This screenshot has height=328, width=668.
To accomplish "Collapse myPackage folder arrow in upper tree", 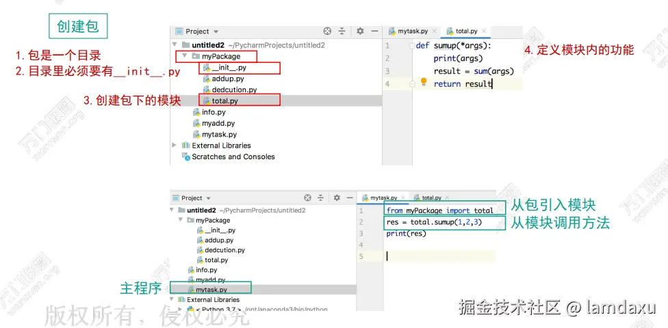I will tap(184, 56).
